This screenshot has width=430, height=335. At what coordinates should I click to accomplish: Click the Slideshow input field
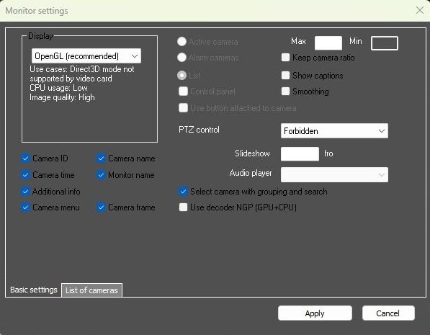click(x=300, y=153)
